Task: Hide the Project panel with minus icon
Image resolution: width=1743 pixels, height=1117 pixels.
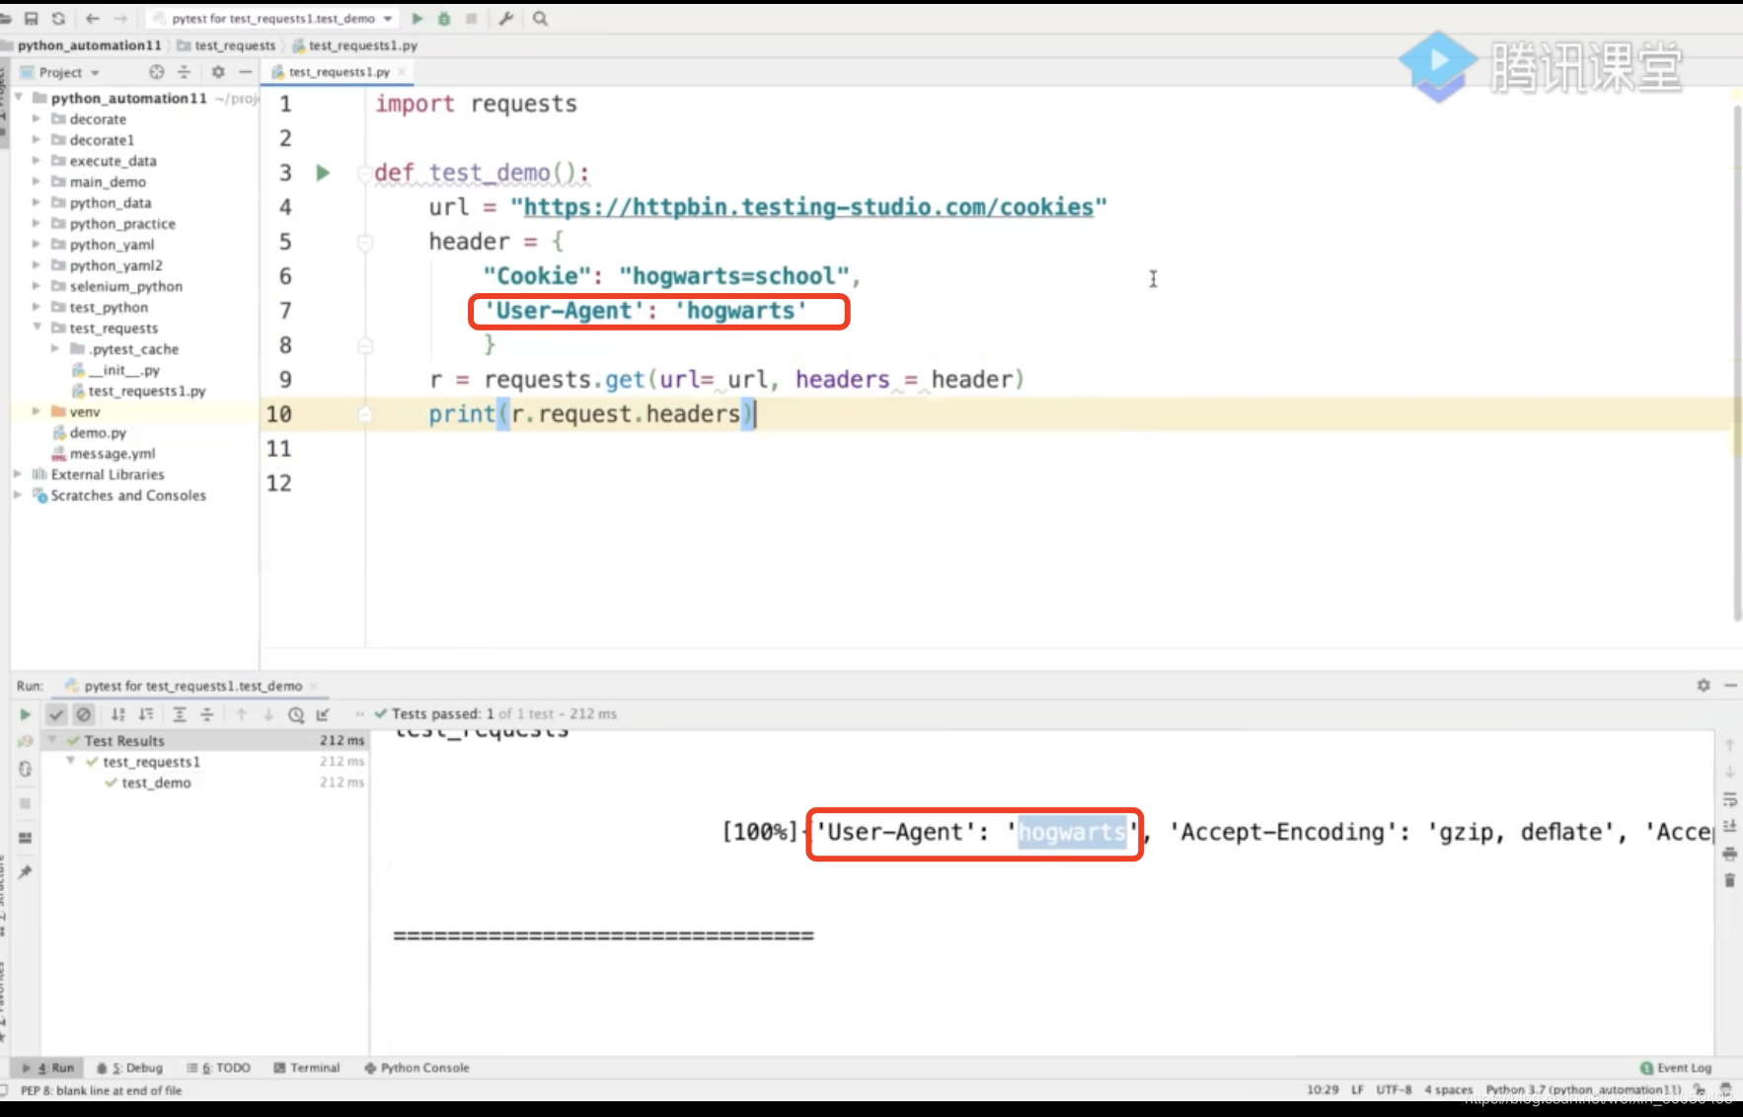Action: [x=246, y=72]
